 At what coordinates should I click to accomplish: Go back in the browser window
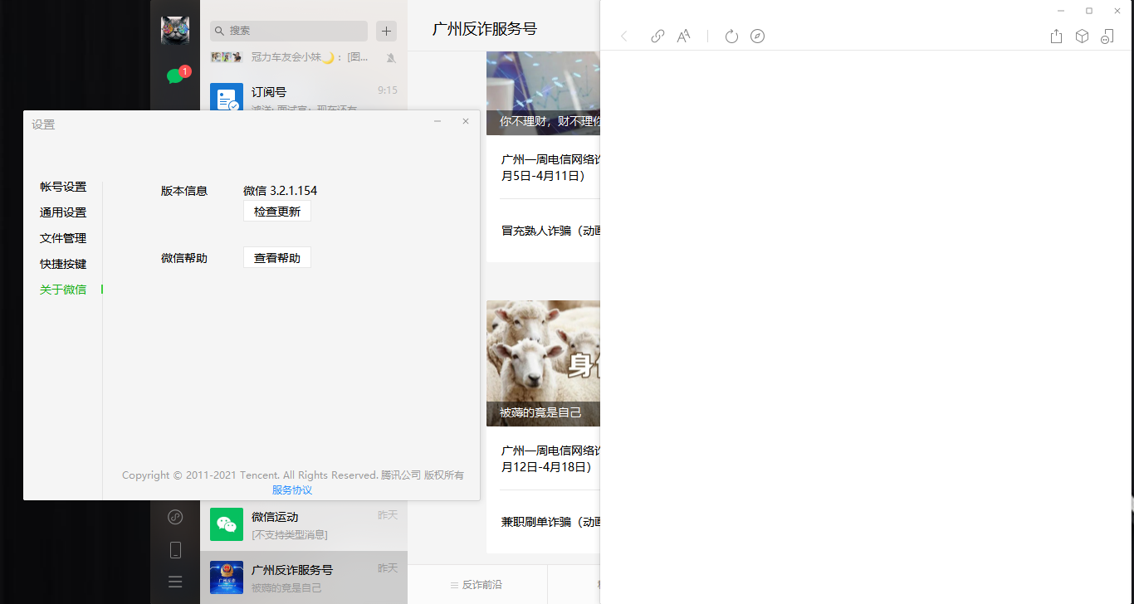(x=624, y=37)
